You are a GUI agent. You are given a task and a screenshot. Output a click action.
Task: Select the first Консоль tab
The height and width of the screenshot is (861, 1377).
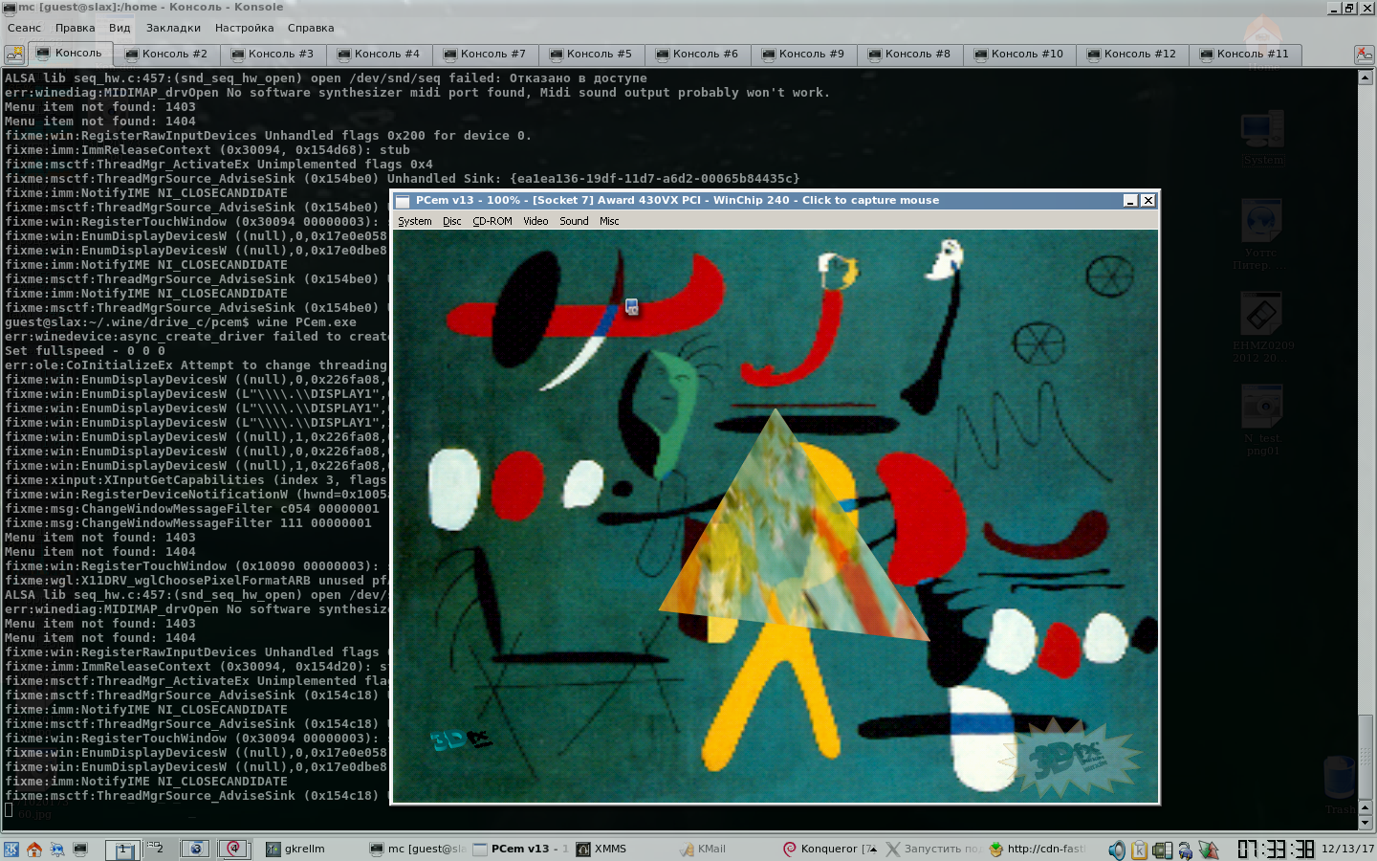coord(70,54)
